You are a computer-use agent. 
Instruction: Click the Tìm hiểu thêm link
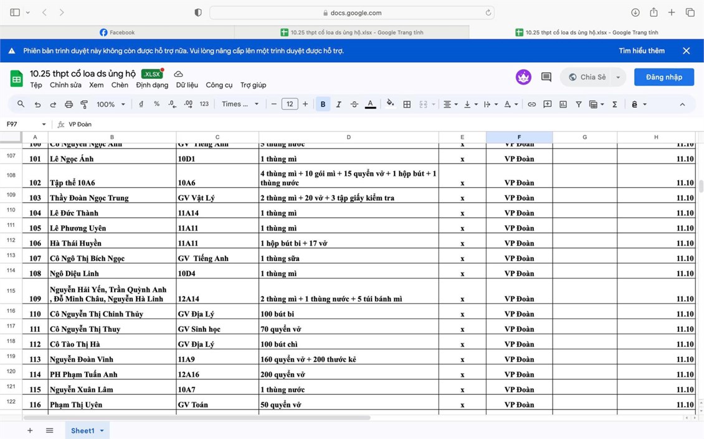coord(641,51)
